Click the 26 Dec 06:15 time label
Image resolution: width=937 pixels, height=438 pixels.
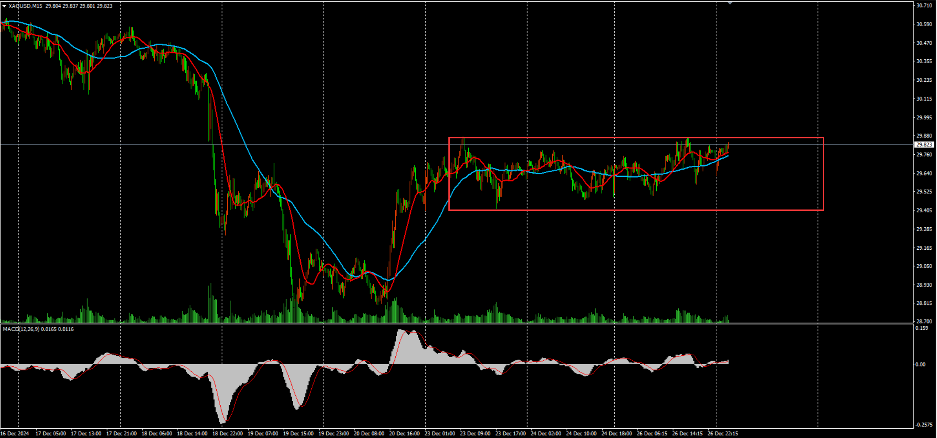point(652,434)
